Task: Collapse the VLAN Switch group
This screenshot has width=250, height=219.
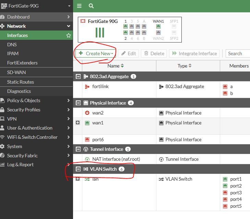Action: click(x=78, y=169)
